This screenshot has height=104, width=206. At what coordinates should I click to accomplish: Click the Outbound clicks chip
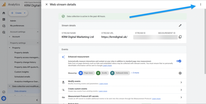pos(120,73)
